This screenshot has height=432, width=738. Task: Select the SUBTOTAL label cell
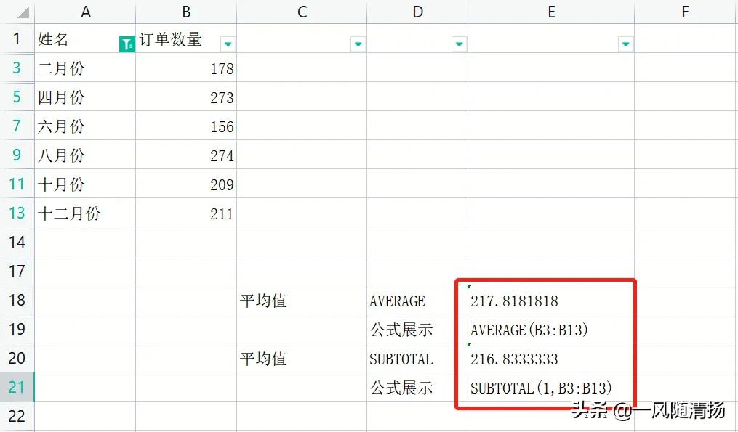[x=417, y=358]
